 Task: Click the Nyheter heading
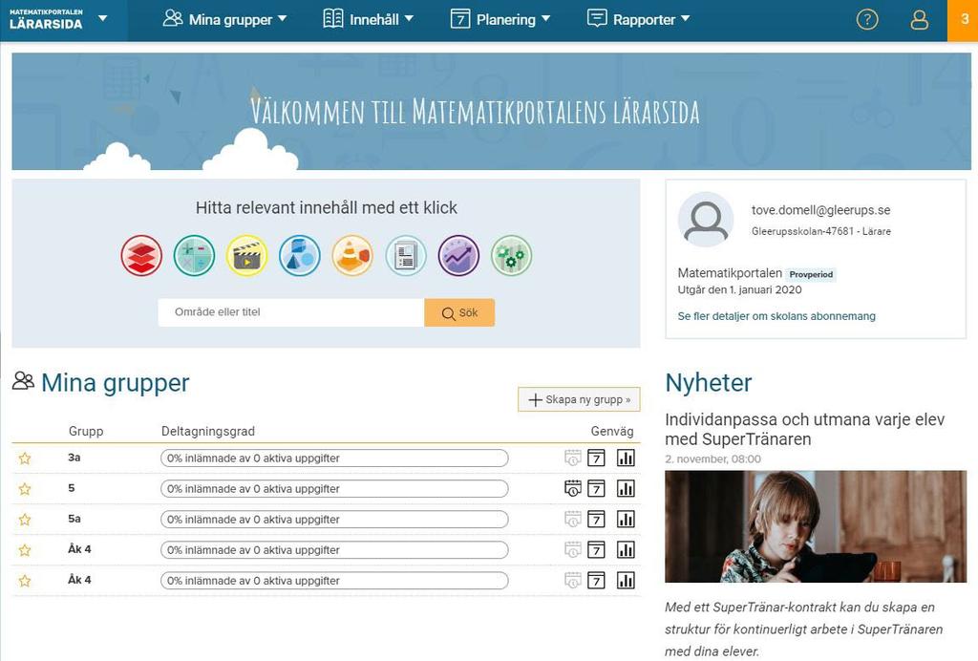(x=709, y=382)
